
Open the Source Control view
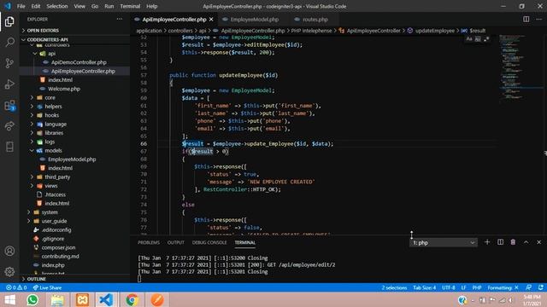click(9, 63)
